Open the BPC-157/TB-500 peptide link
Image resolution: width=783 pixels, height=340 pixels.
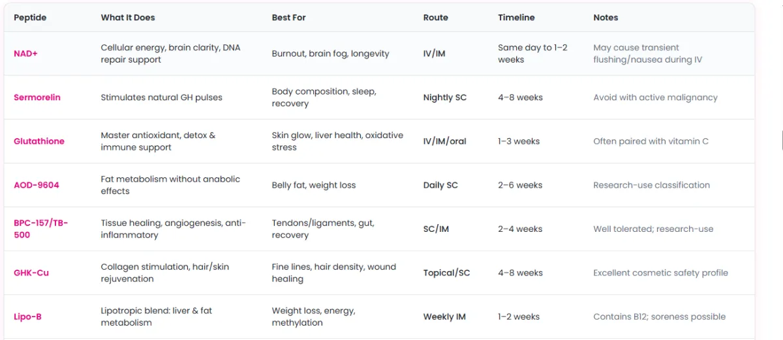(40, 229)
